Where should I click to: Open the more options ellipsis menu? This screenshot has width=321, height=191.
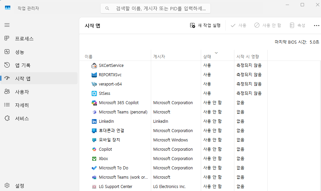(x=316, y=26)
